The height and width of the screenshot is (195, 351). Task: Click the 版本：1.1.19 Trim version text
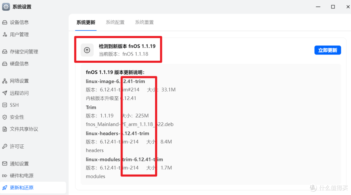tap(100, 116)
